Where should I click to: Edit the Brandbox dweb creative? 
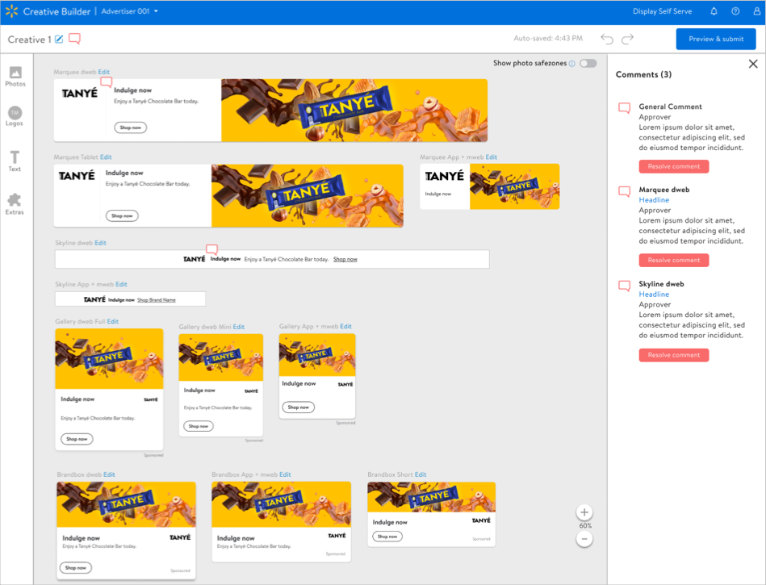[109, 474]
